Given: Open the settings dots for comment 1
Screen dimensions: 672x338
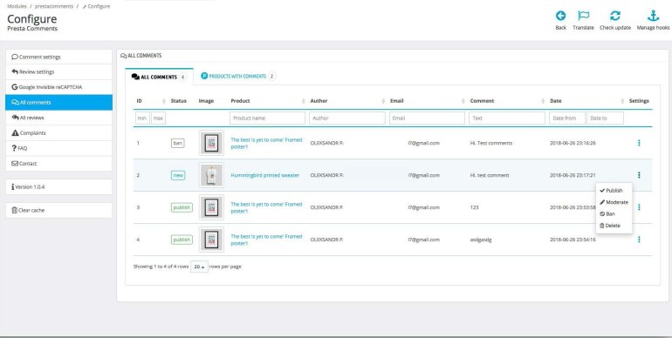Looking at the screenshot, I should click(639, 143).
